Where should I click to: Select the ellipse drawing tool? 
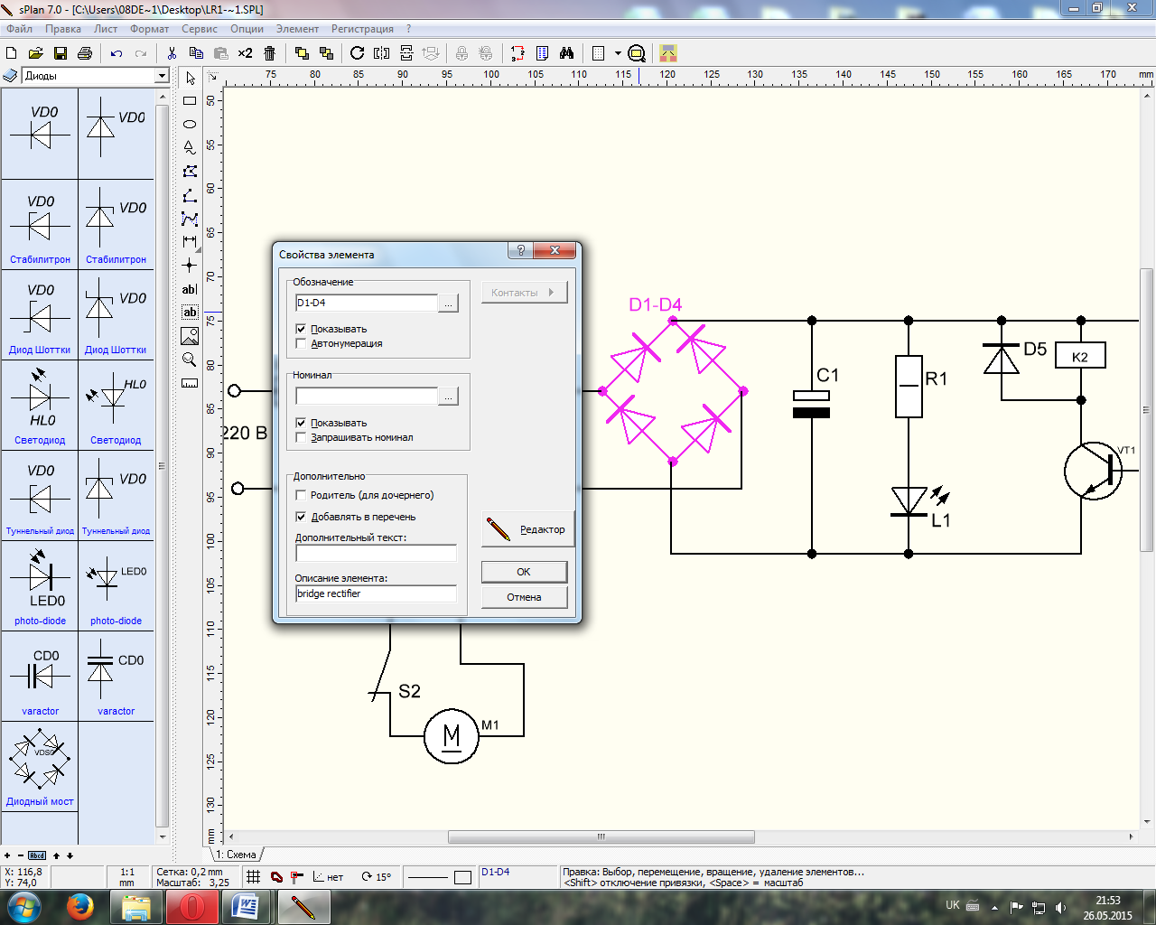point(190,125)
